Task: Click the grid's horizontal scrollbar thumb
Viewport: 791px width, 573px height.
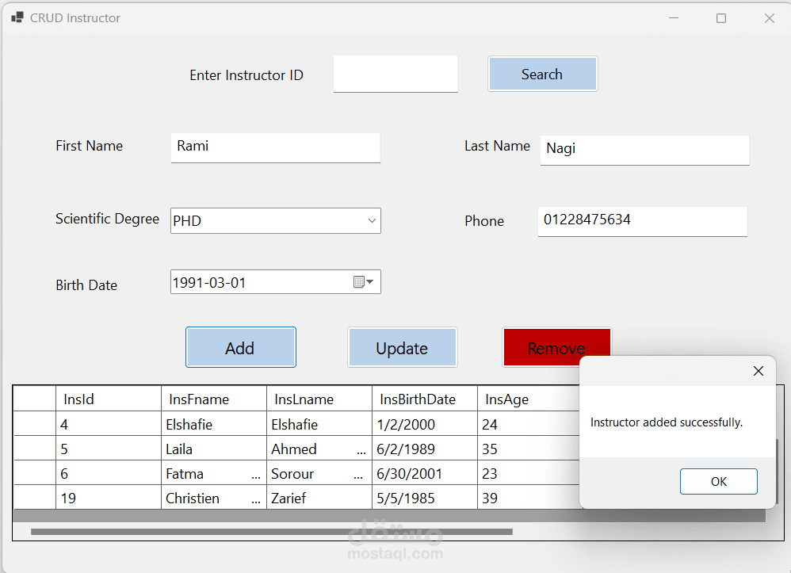Action: [x=271, y=532]
